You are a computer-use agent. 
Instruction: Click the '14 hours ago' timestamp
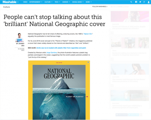coord(21,50)
